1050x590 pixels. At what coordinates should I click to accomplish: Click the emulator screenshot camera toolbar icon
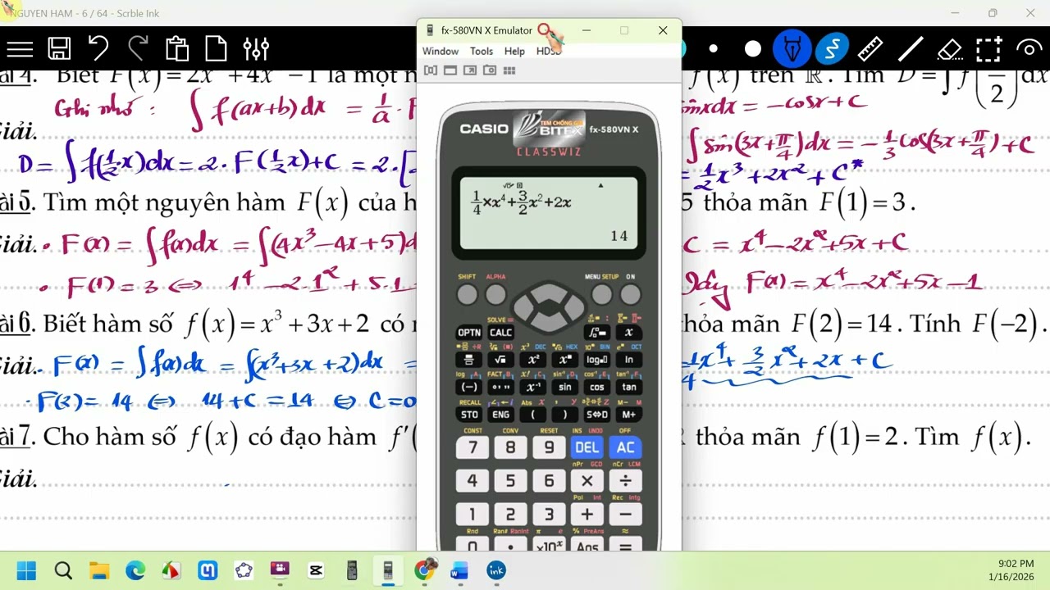tap(489, 70)
